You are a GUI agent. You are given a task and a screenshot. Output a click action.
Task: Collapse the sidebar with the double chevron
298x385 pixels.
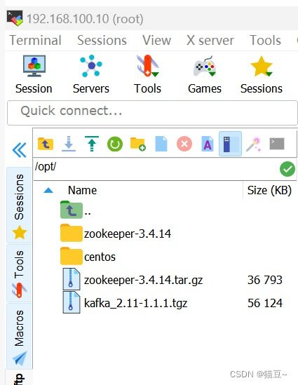click(19, 150)
